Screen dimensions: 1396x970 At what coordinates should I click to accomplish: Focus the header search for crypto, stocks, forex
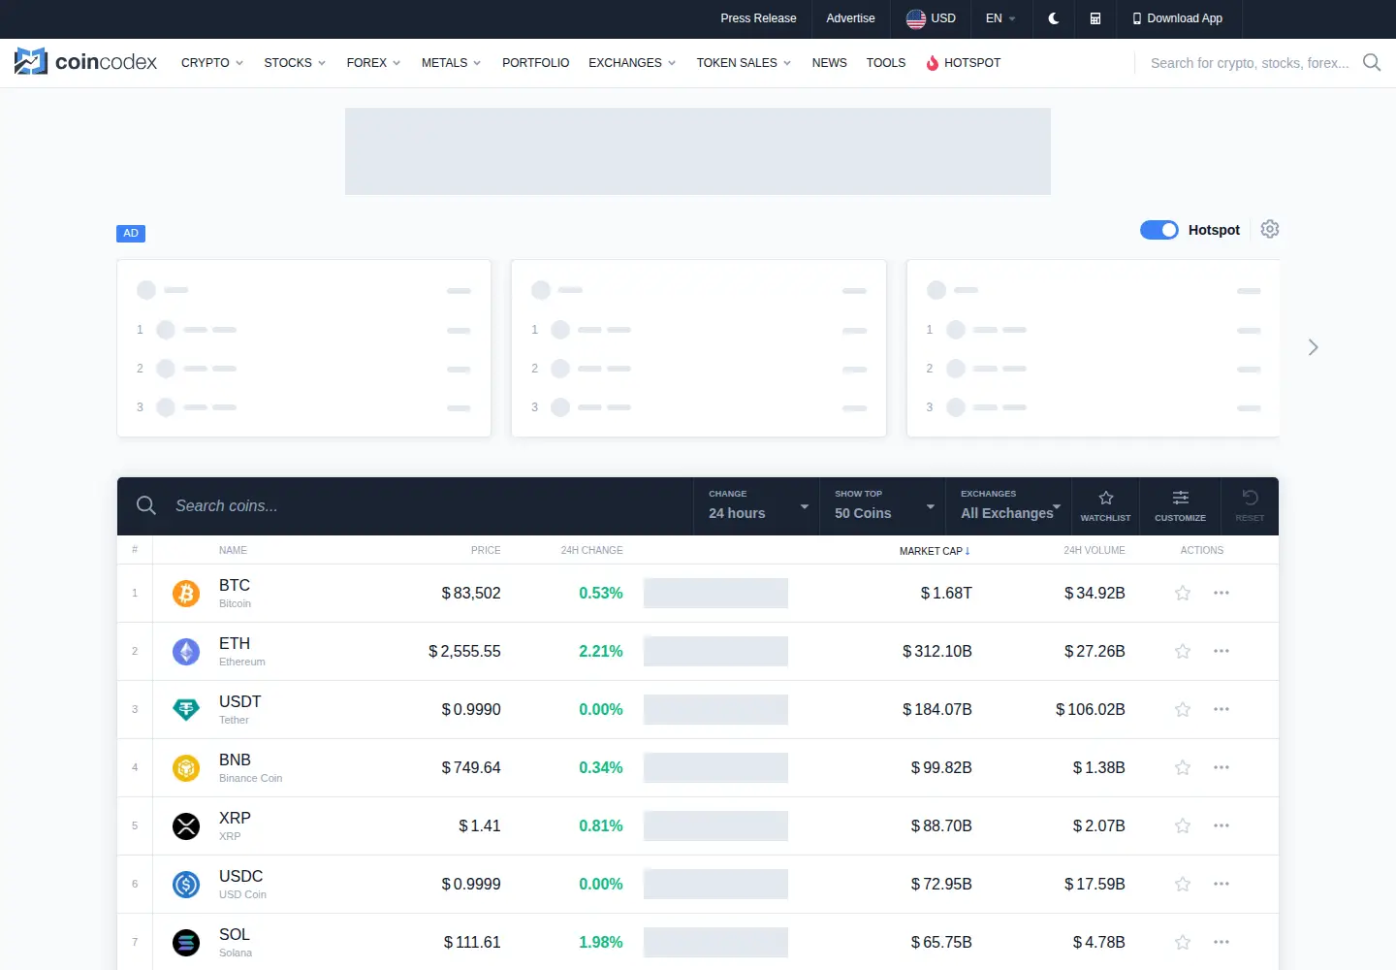(x=1250, y=63)
